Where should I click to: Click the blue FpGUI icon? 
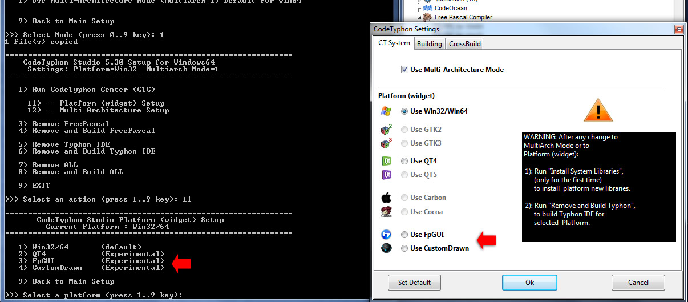[x=386, y=235]
